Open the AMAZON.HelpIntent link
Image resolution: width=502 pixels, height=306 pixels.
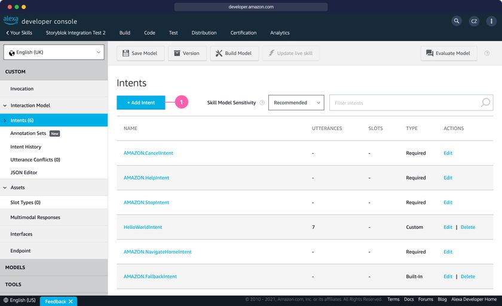[x=146, y=178]
